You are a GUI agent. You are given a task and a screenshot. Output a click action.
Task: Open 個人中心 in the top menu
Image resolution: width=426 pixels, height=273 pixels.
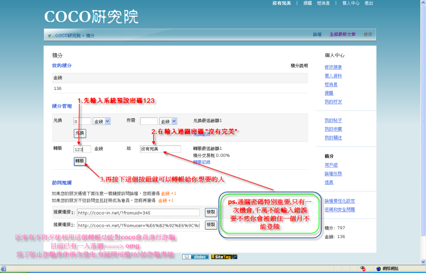(x=351, y=3)
